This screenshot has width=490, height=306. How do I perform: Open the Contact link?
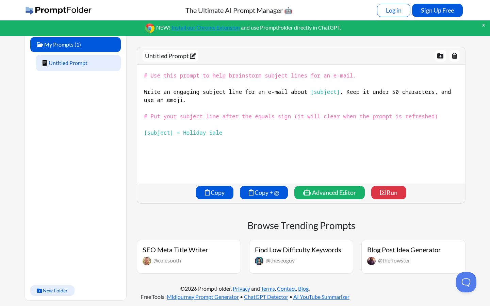(287, 289)
